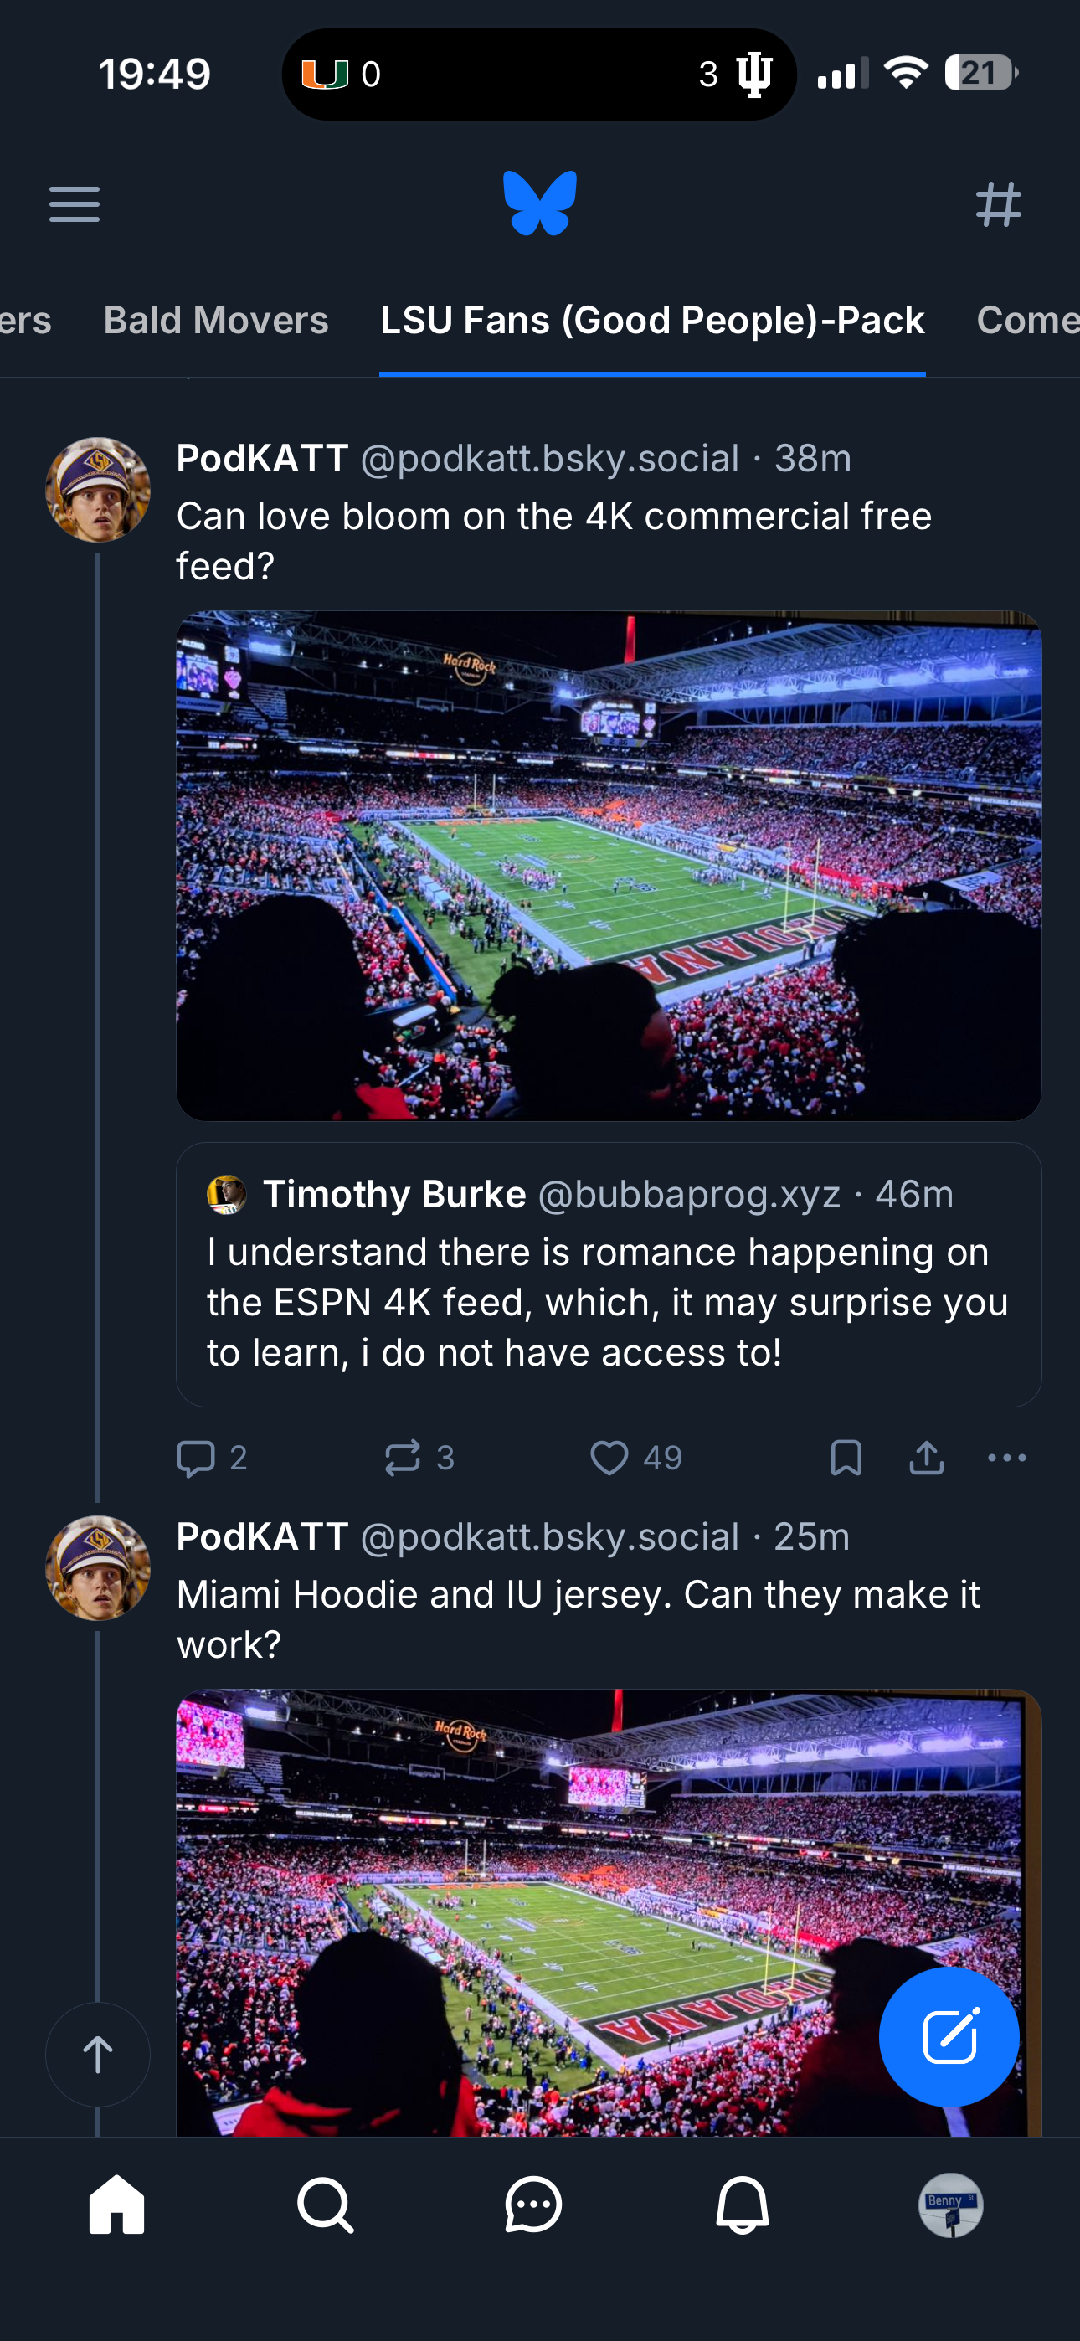View the first stadium photo full size

point(608,865)
